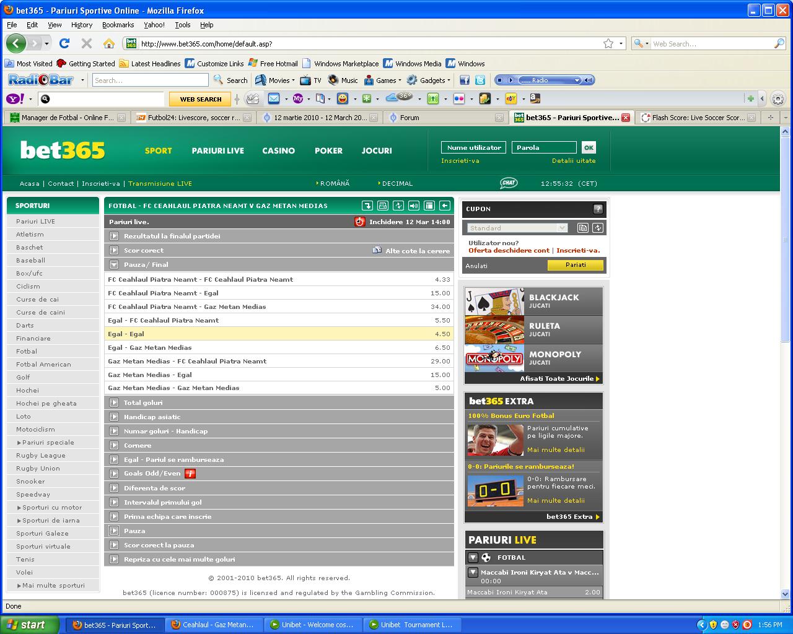793x634 pixels.
Task: Click the down-arrow icon in the match header
Action: [x=367, y=206]
